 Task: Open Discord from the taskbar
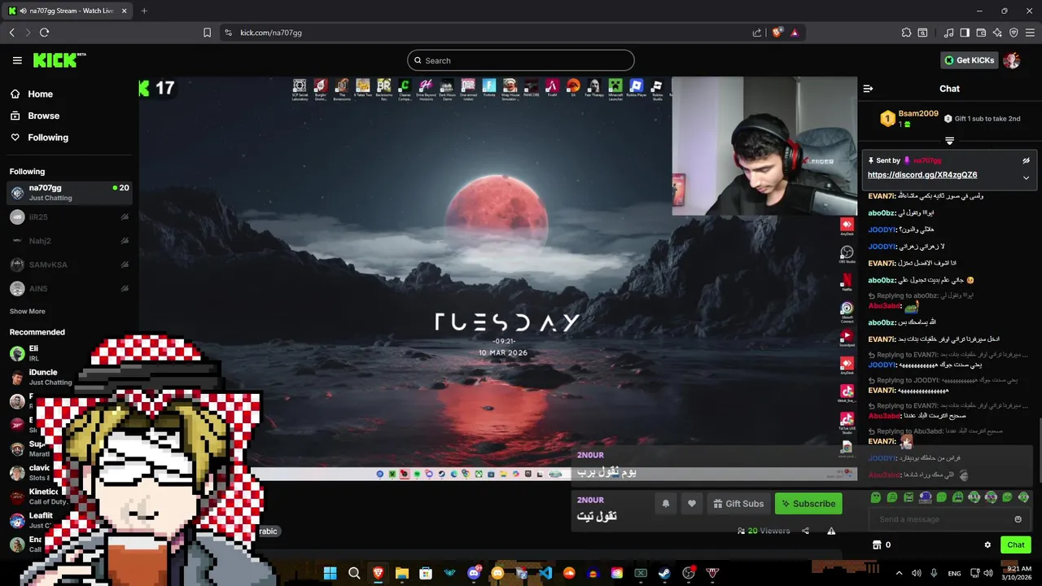474,573
